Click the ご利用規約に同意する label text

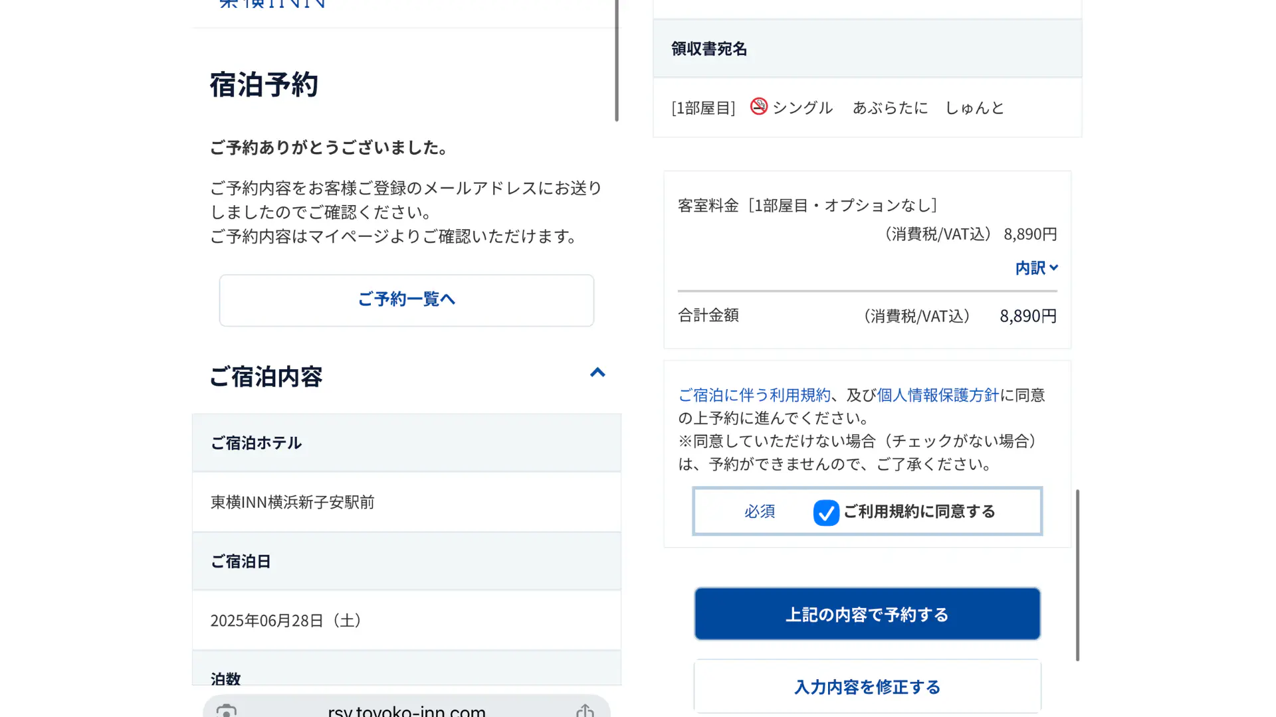[919, 512]
